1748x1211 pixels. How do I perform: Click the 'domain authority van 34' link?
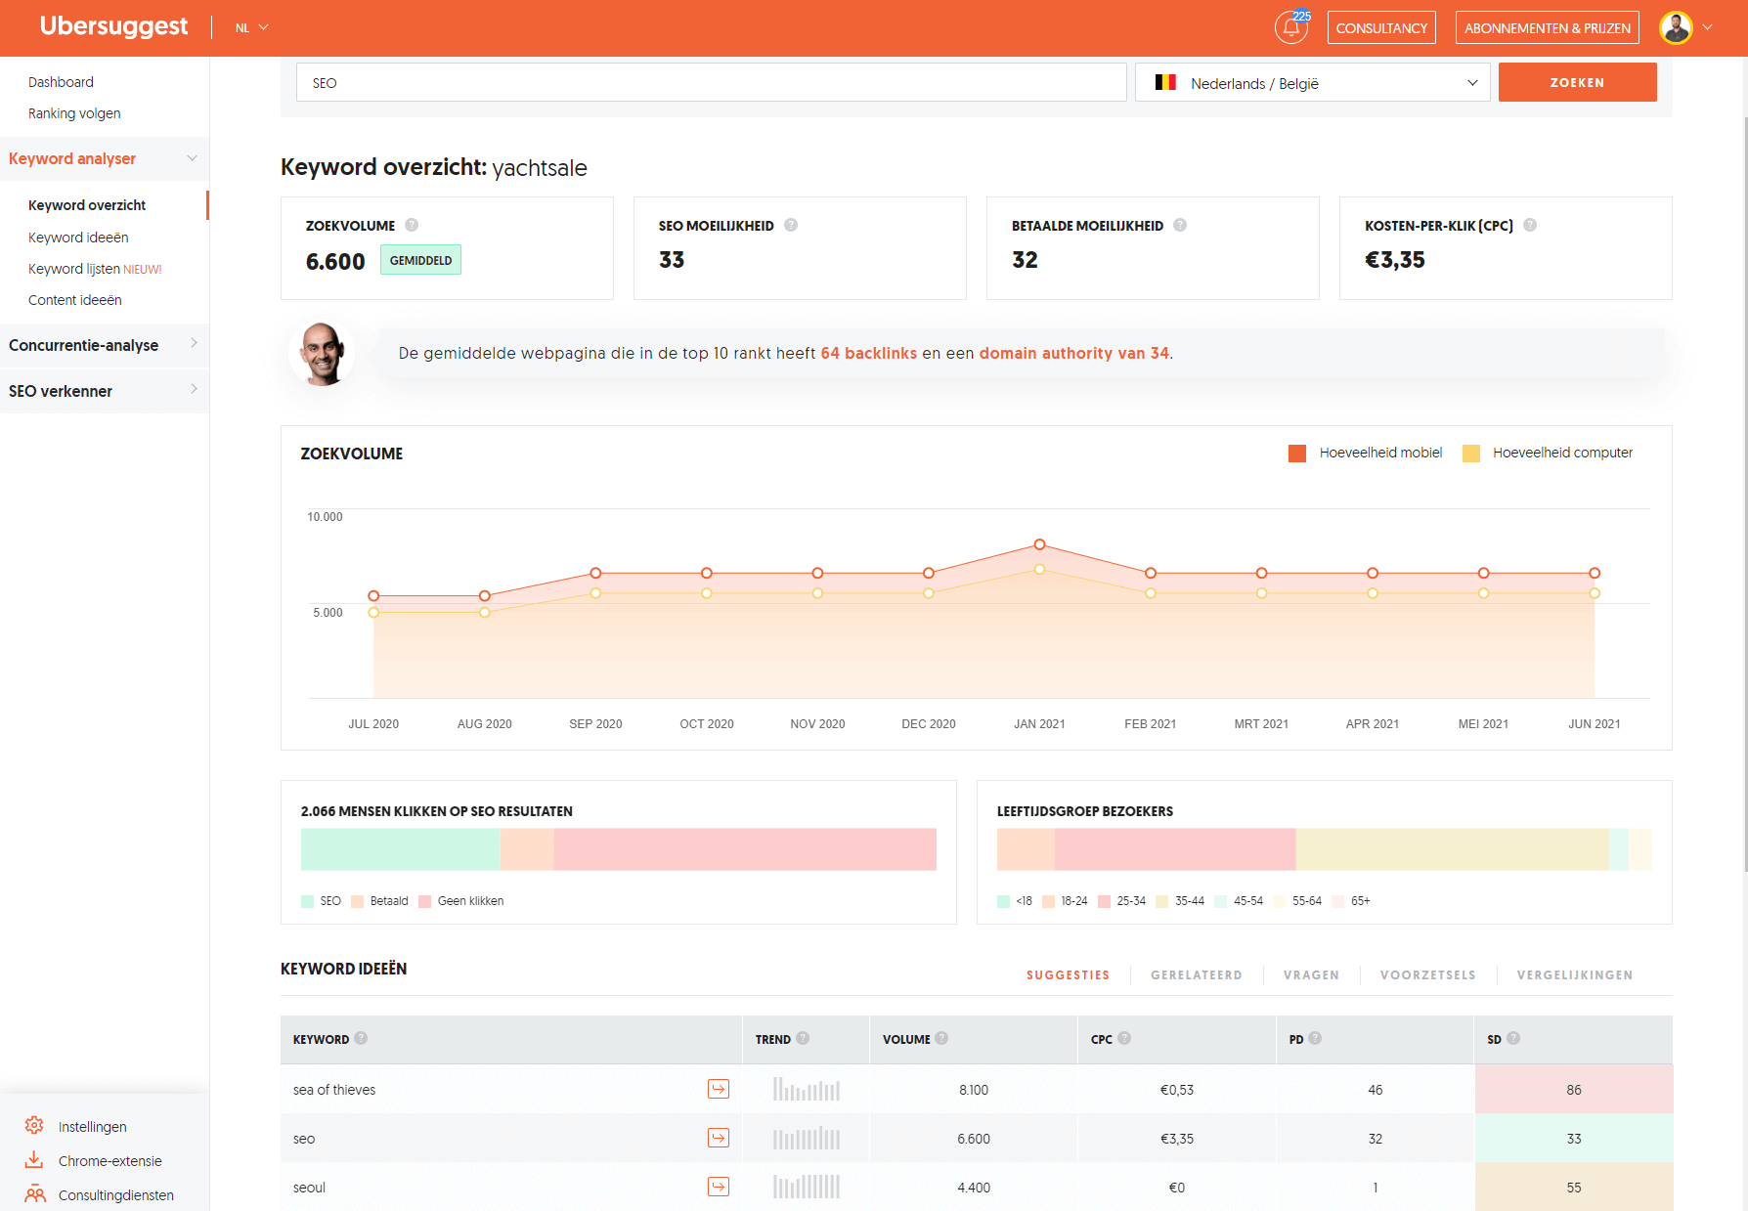pyautogui.click(x=1074, y=353)
